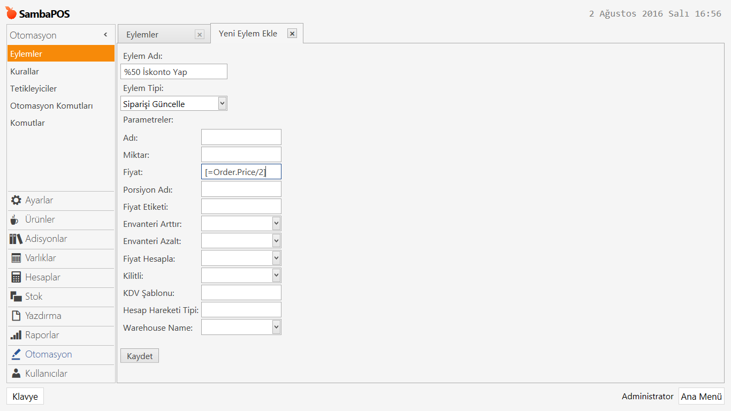Viewport: 731px width, 411px height.
Task: Click the Raporlar bar chart icon
Action: [16, 335]
